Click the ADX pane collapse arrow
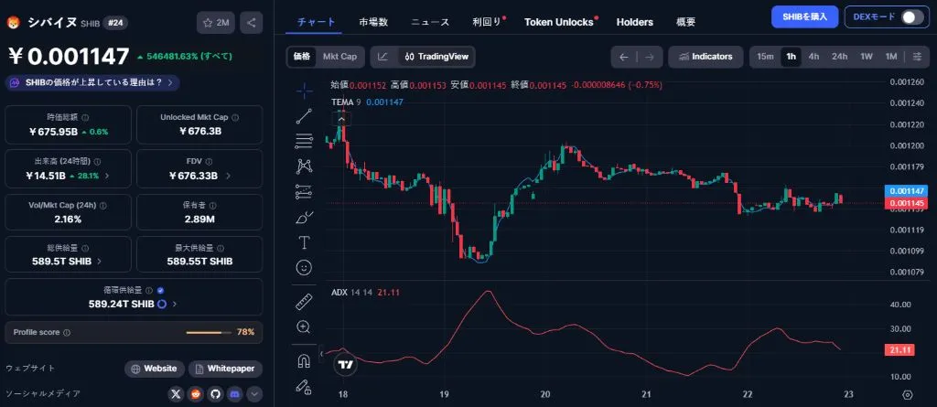937x407 pixels. coord(323,353)
